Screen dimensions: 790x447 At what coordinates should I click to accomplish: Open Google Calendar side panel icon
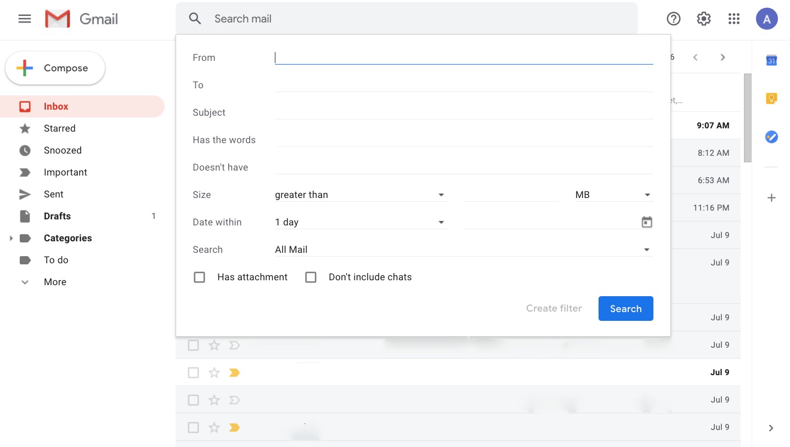tap(771, 60)
